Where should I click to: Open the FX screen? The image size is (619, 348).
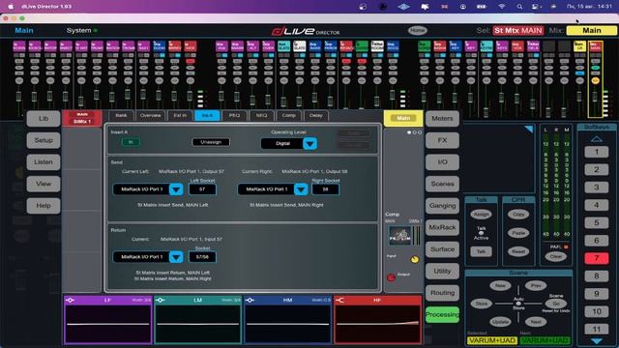(443, 140)
